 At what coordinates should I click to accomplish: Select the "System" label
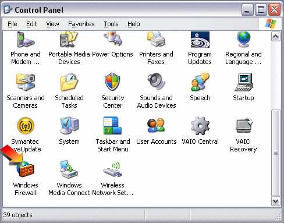click(69, 141)
